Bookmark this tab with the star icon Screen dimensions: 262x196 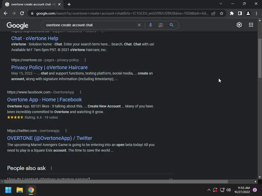pyautogui.click(x=222, y=13)
